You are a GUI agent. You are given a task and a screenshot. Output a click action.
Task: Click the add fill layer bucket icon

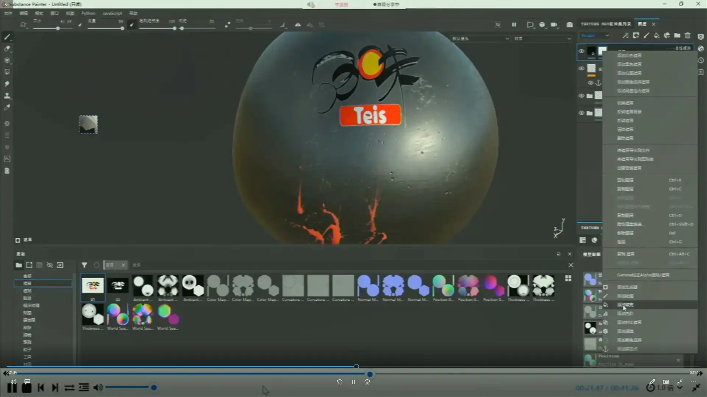[657, 36]
